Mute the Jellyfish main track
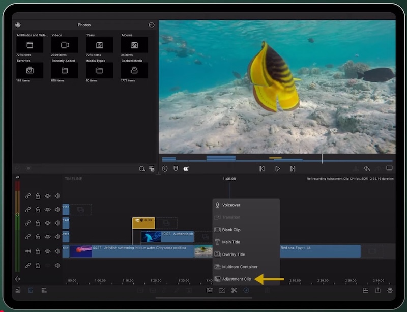Viewport: 407px width, 312px height. coord(57,251)
